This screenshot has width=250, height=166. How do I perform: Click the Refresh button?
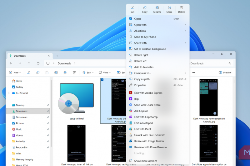tap(38, 64)
